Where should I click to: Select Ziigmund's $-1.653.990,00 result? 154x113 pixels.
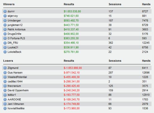click(73, 68)
